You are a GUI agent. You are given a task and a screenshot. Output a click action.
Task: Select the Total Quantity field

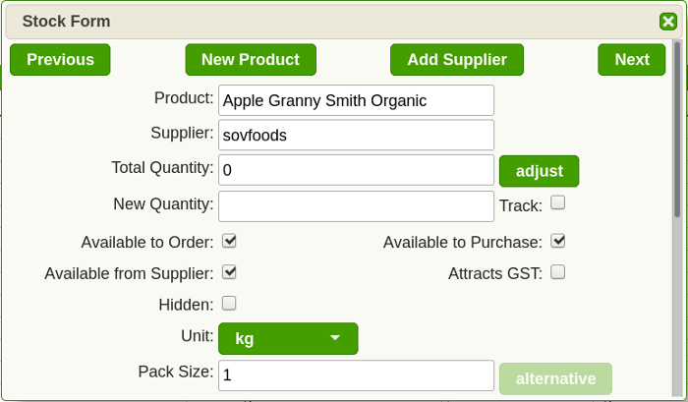356,170
